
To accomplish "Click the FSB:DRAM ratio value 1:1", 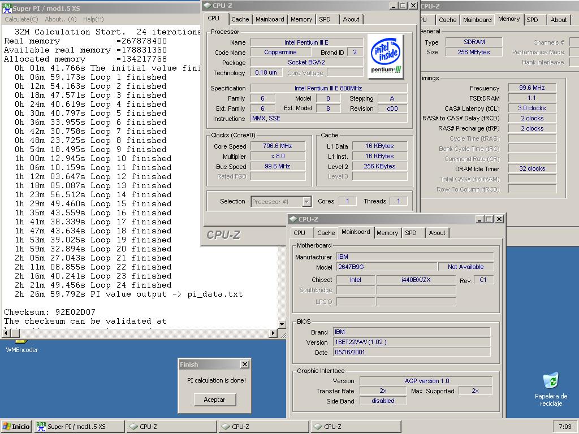I will [532, 98].
